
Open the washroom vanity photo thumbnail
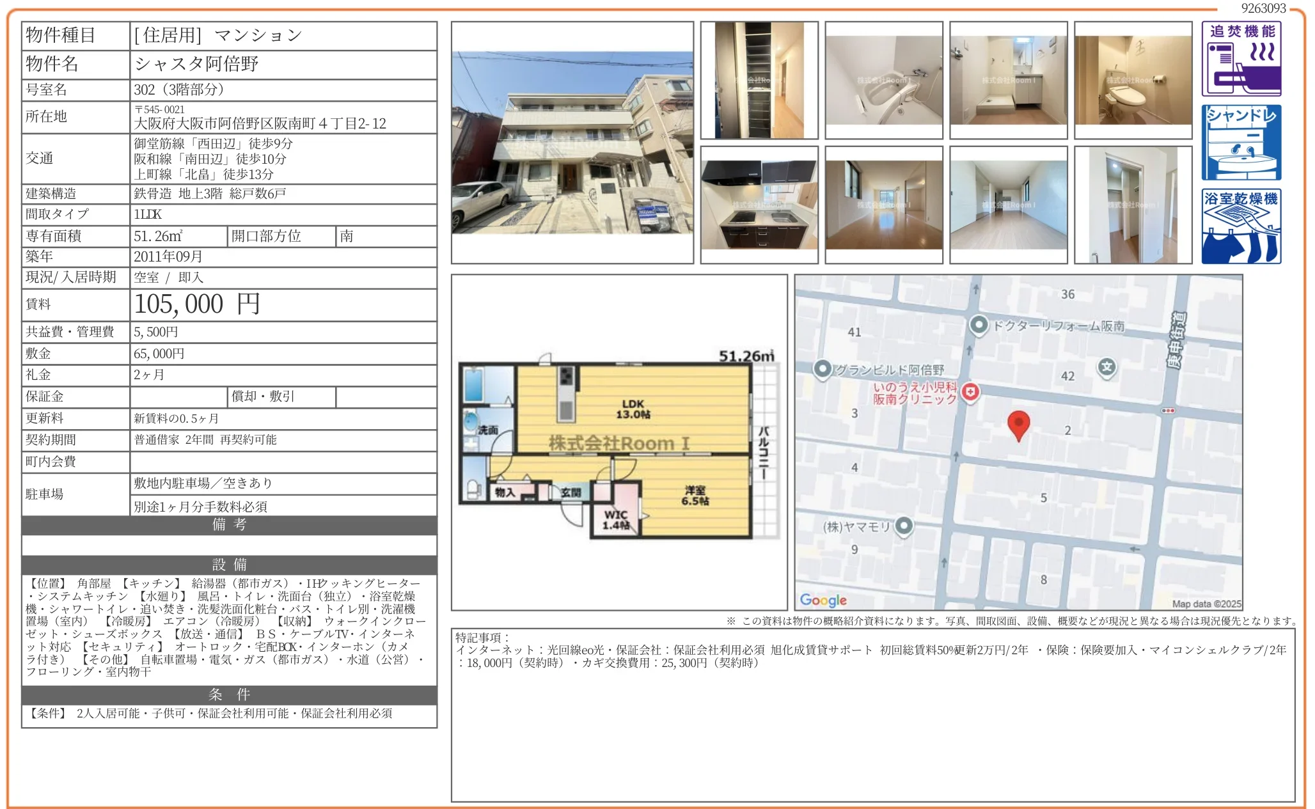[1008, 80]
